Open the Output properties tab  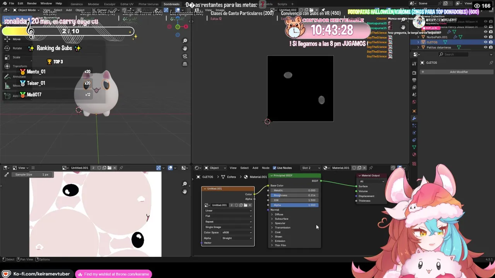coord(414,80)
